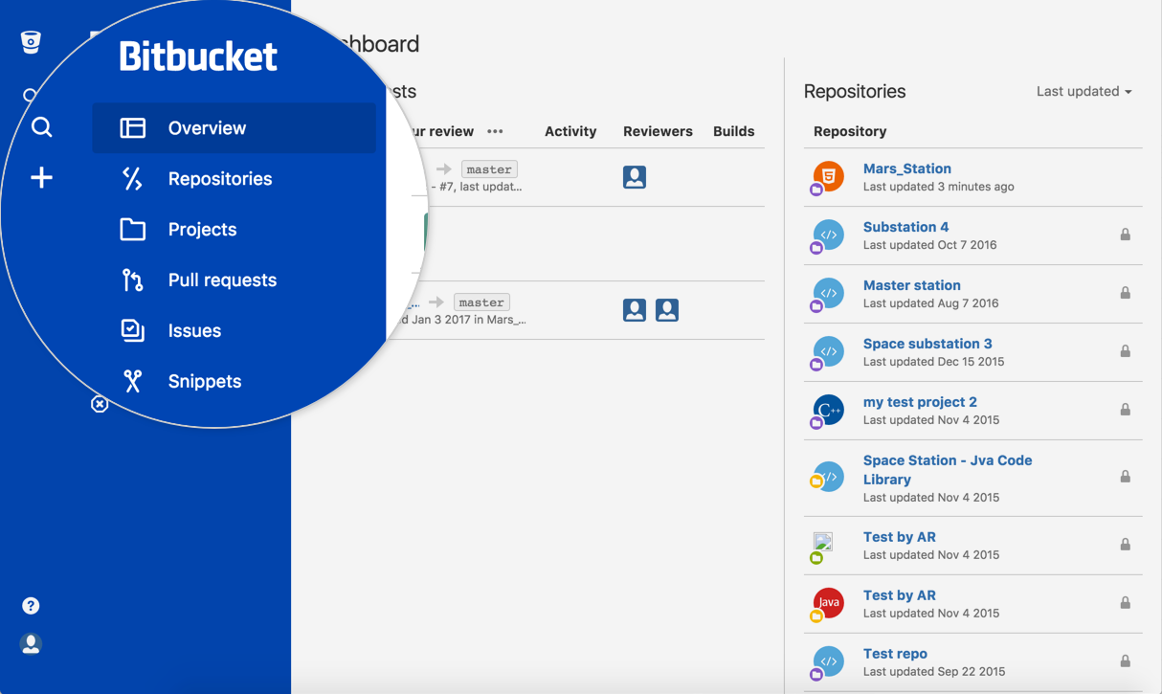Open Space Station - Jva Code Library
Viewport: 1162px width, 694px height.
(948, 470)
